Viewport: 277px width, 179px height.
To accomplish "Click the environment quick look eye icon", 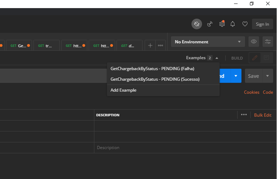I will 254,42.
